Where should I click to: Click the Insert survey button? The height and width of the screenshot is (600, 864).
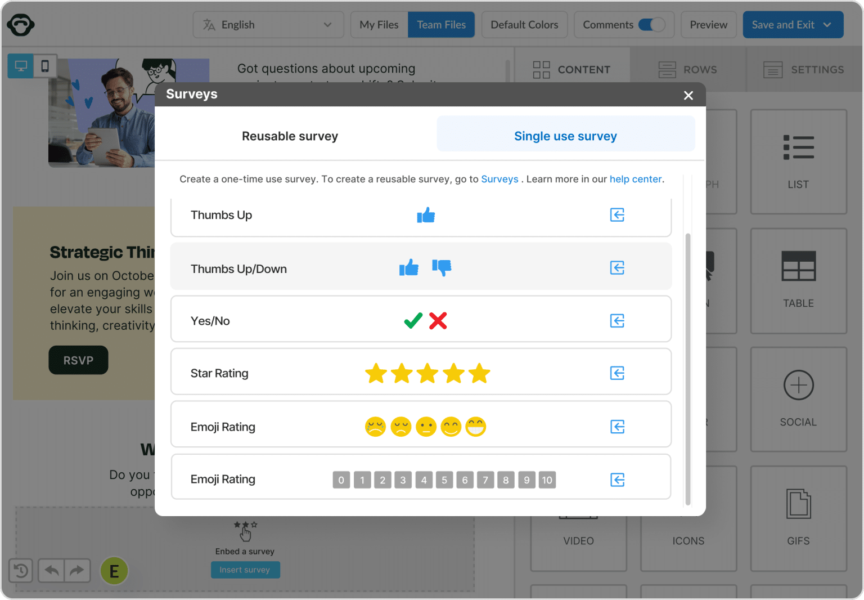(245, 570)
